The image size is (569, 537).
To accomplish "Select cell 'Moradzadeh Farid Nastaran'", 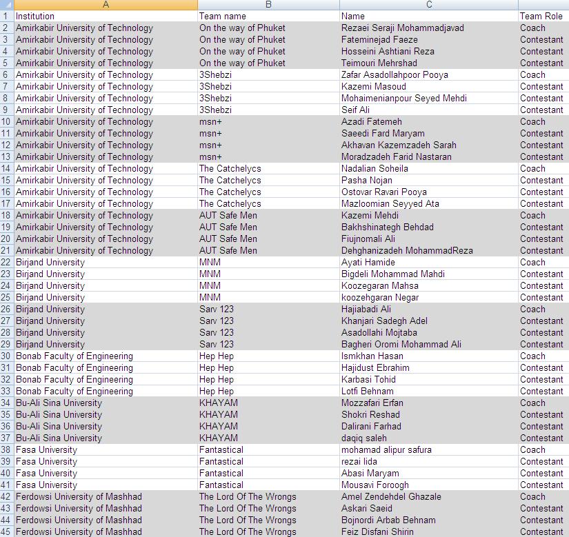I will [x=429, y=156].
